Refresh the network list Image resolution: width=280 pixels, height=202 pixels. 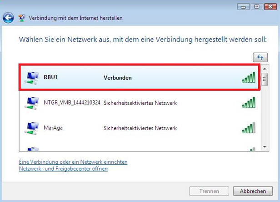260,57
